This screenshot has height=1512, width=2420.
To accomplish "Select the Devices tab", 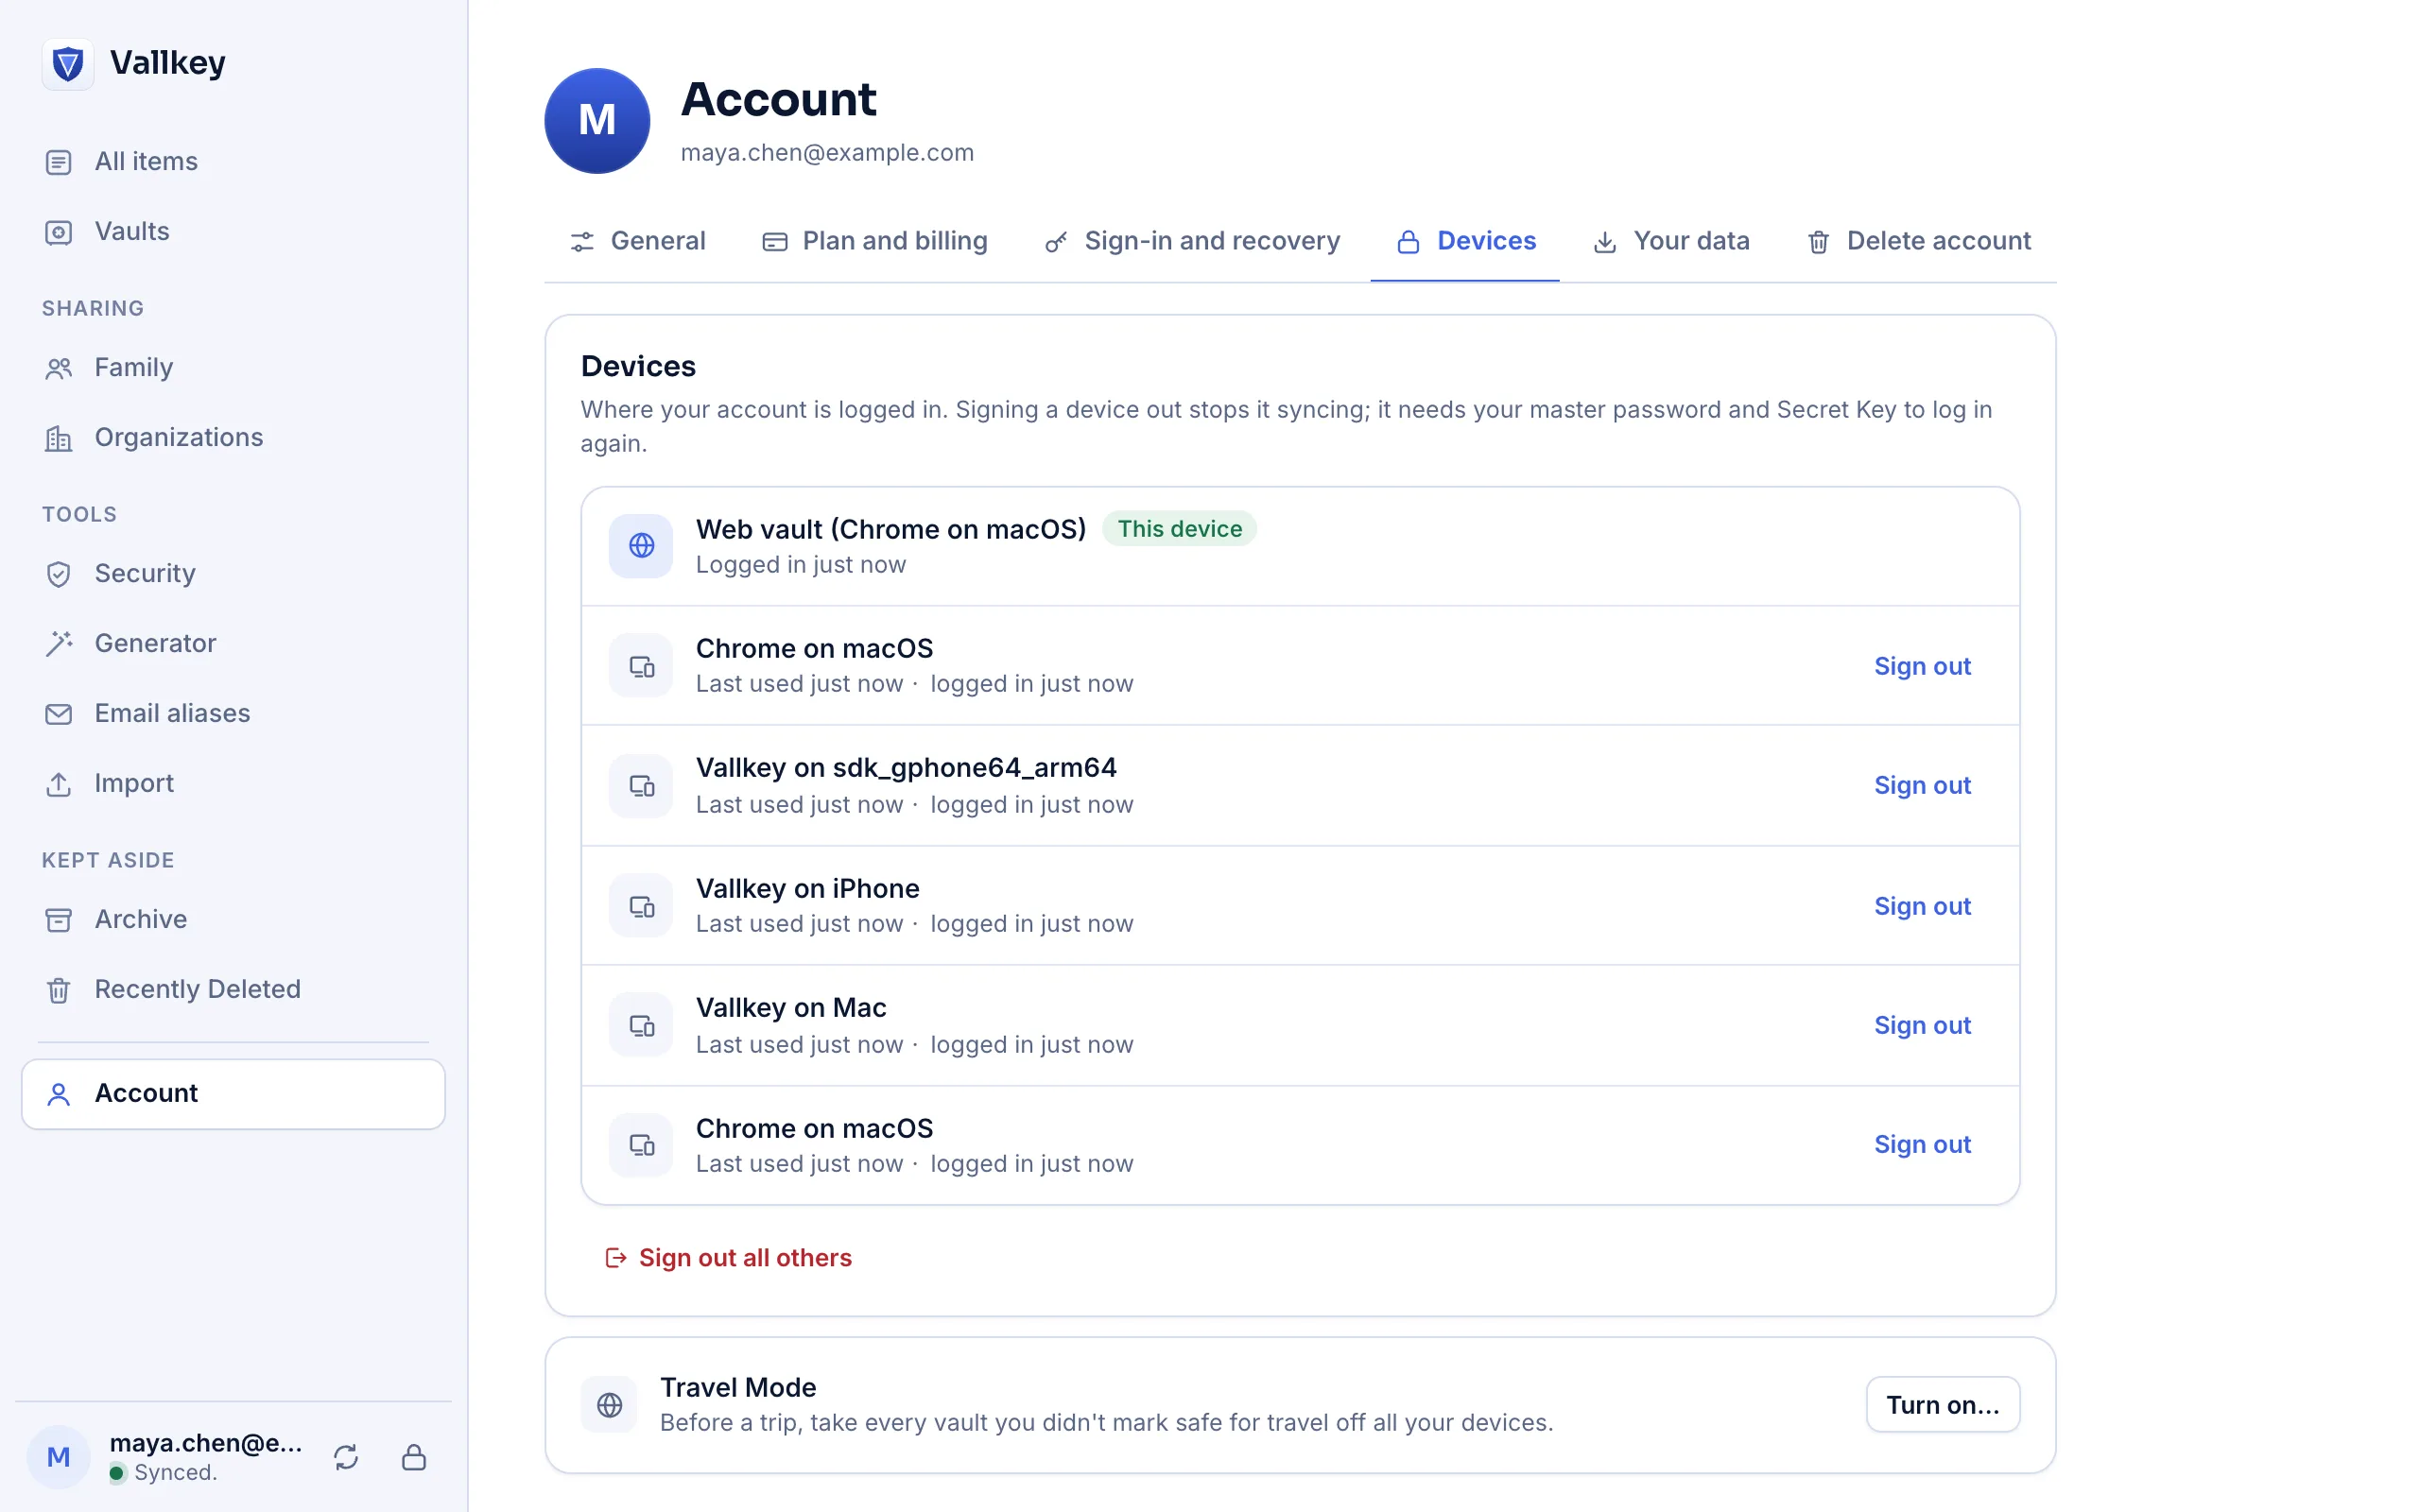I will pyautogui.click(x=1465, y=241).
